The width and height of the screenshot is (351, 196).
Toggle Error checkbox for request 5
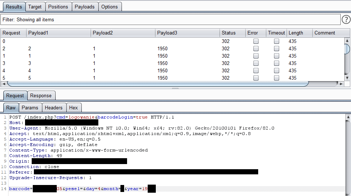(x=256, y=78)
